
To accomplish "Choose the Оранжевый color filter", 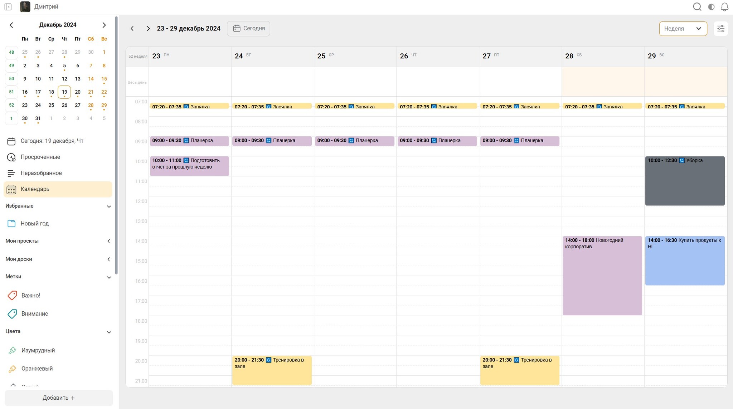I will point(37,369).
